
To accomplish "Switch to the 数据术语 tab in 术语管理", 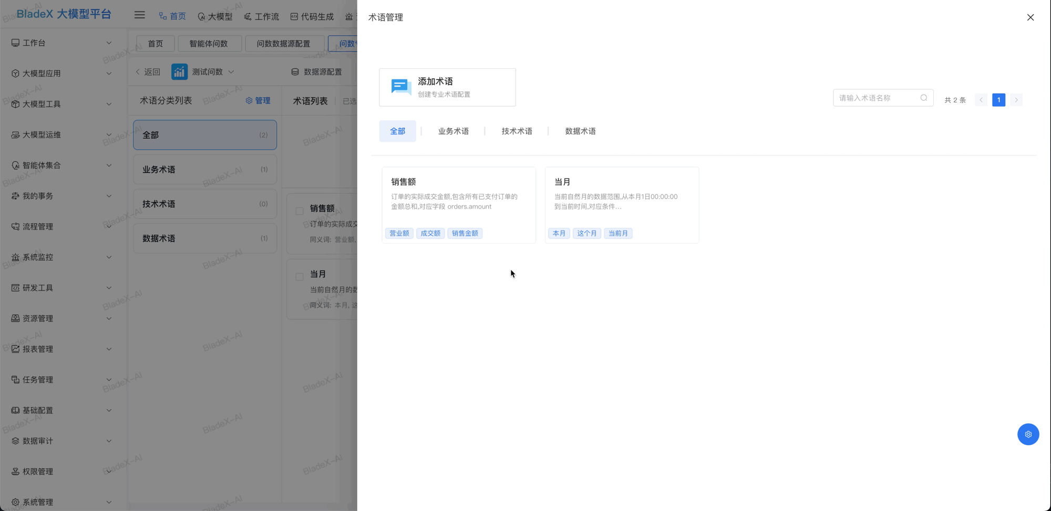I will (x=580, y=131).
